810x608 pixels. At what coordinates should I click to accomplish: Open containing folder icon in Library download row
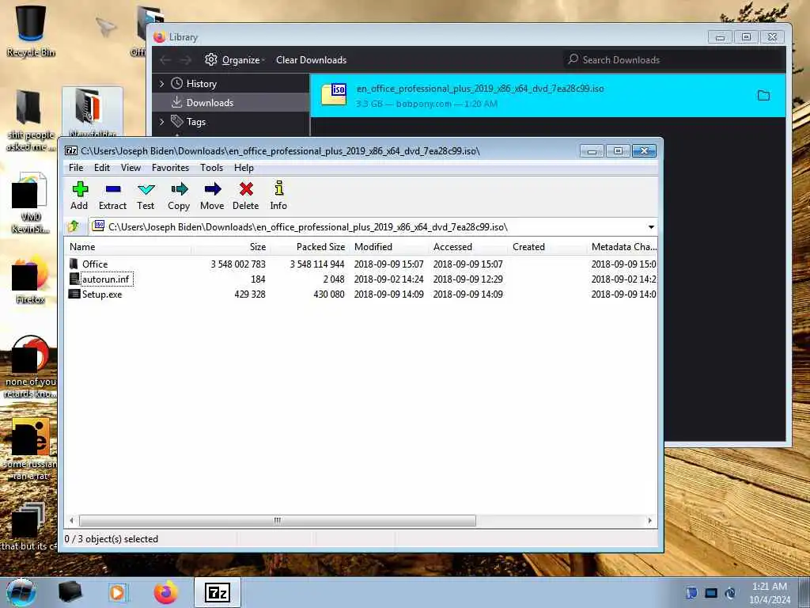click(763, 95)
